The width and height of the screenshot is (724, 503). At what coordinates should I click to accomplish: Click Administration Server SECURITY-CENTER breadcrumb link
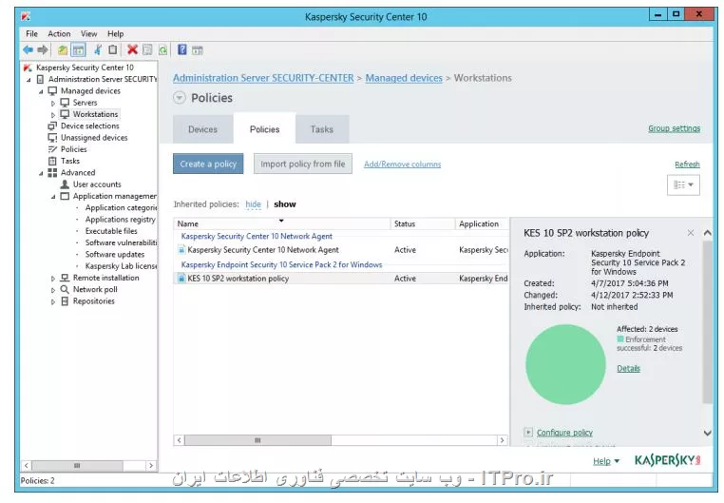[263, 78]
